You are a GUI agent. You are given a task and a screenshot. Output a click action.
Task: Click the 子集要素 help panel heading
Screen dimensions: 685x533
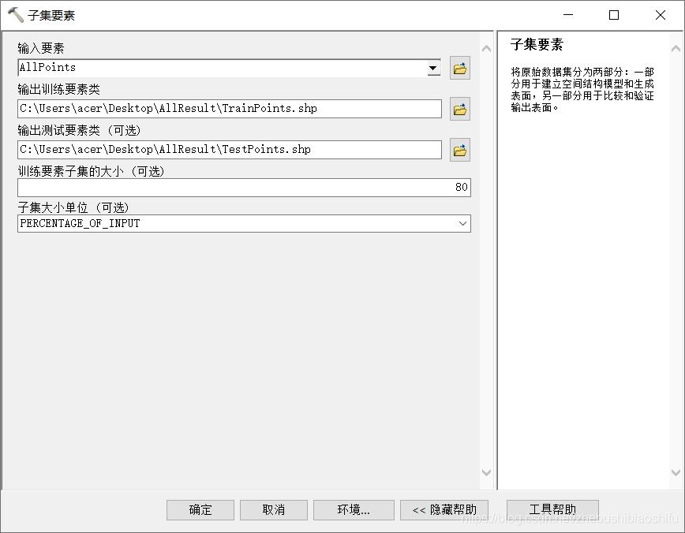(x=537, y=44)
